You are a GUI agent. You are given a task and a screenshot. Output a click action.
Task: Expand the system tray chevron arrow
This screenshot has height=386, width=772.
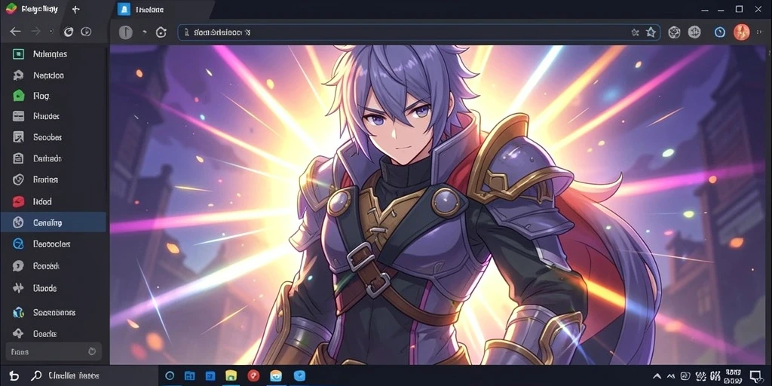coord(657,376)
